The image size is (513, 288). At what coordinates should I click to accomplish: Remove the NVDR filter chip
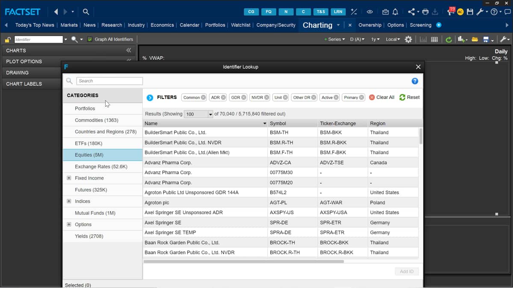tap(267, 97)
